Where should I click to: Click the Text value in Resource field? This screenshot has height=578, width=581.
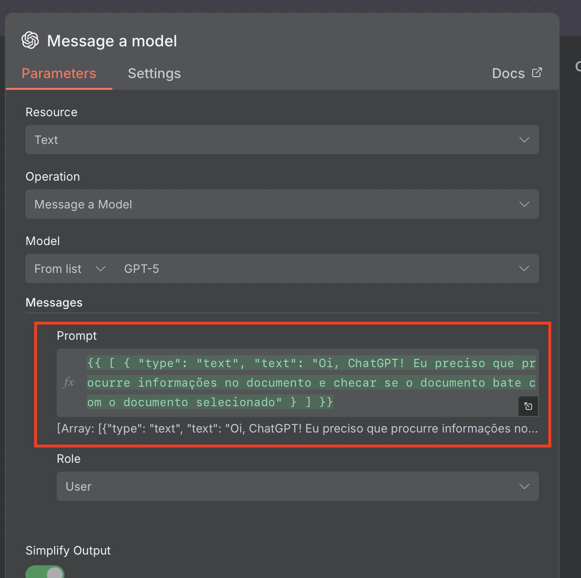[46, 140]
